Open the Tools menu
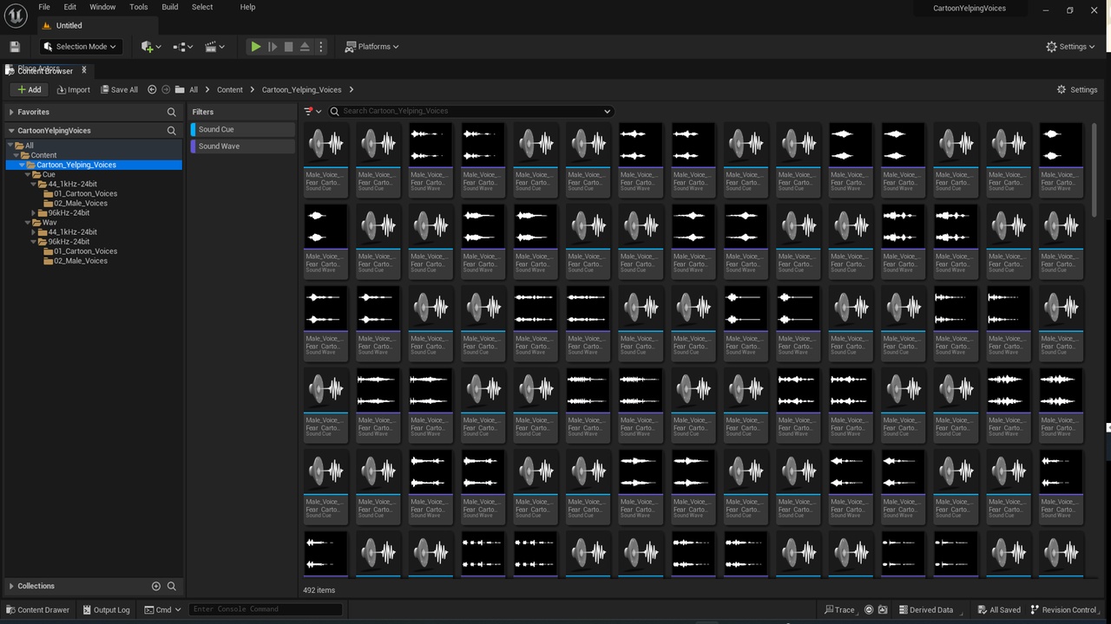This screenshot has width=1111, height=624. pos(139,7)
